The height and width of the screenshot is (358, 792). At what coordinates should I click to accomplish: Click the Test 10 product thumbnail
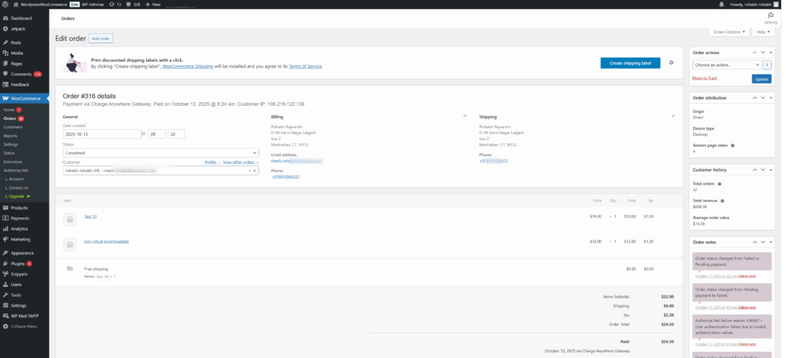pos(69,220)
